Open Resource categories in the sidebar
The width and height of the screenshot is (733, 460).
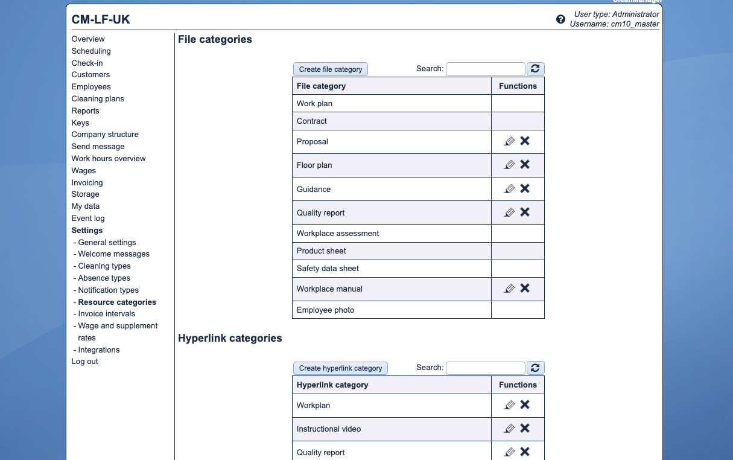[116, 302]
